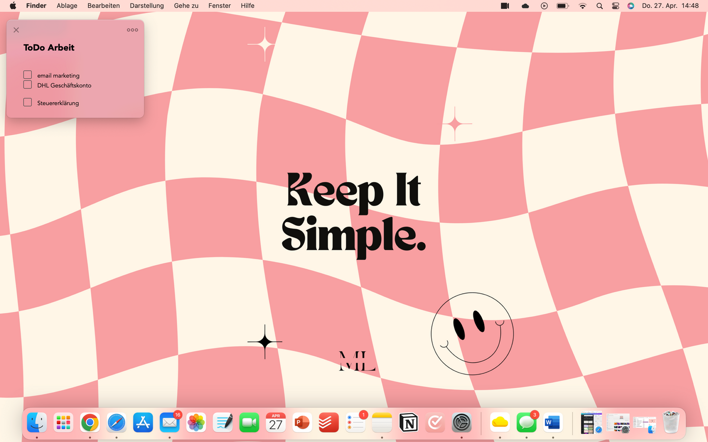This screenshot has width=708, height=442.
Task: Launch FaceTime from the Dock
Action: pos(249,422)
